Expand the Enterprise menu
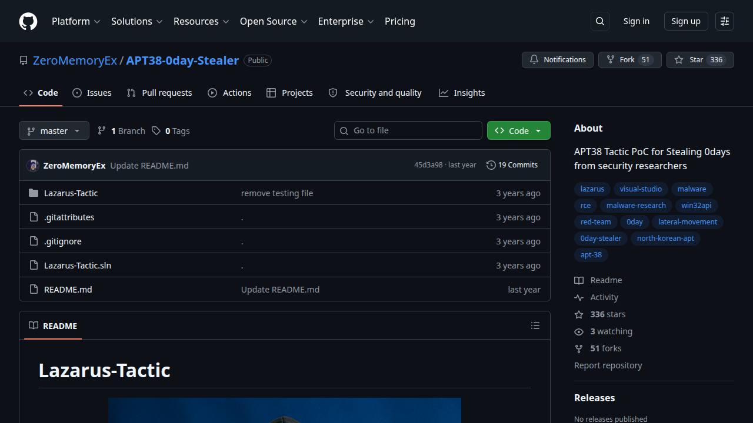Screen dimensions: 753x423 pyautogui.click(x=346, y=21)
